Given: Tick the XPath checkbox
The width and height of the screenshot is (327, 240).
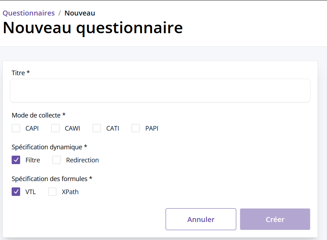Looking at the screenshot, I should (52, 192).
